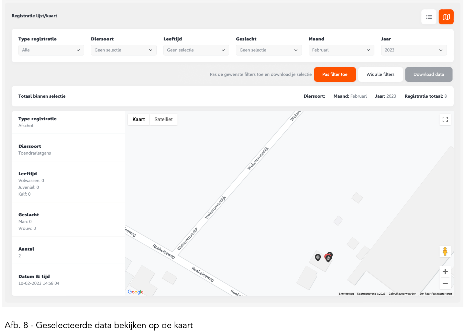Expand the Diersoort dropdown

[x=124, y=50]
